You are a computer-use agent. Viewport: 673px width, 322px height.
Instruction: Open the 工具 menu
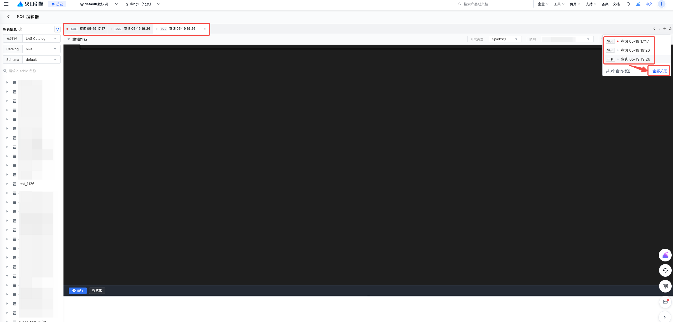[x=559, y=4]
